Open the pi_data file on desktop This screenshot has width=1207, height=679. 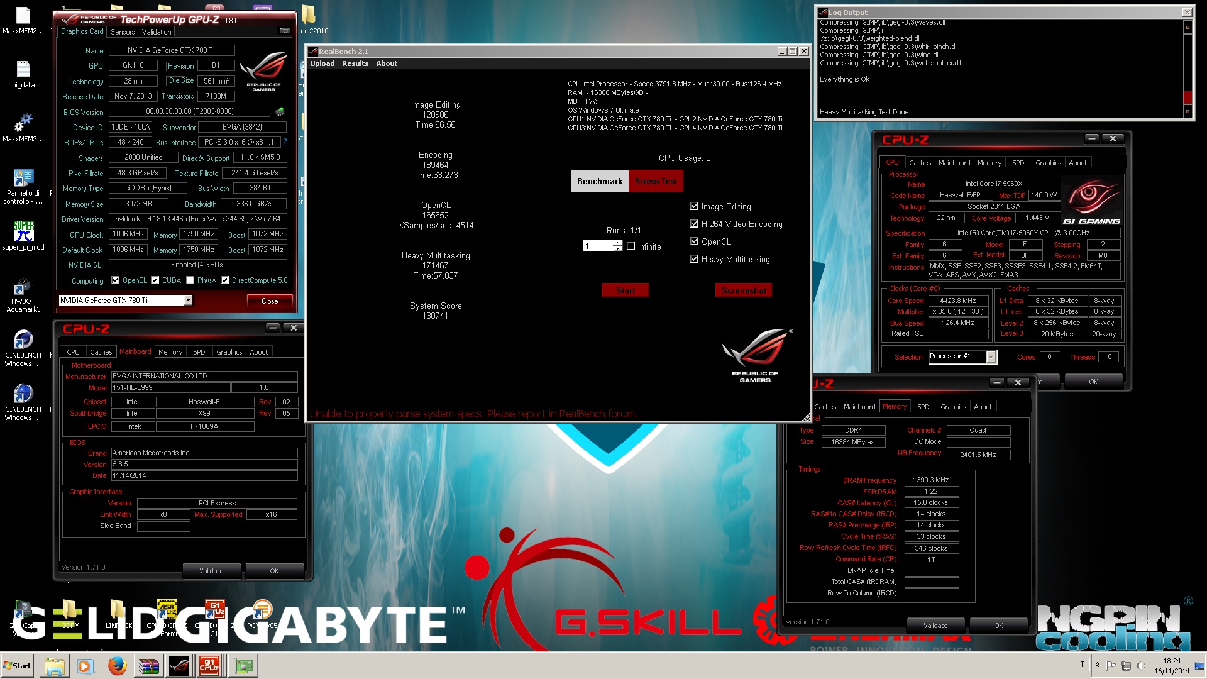click(x=23, y=74)
